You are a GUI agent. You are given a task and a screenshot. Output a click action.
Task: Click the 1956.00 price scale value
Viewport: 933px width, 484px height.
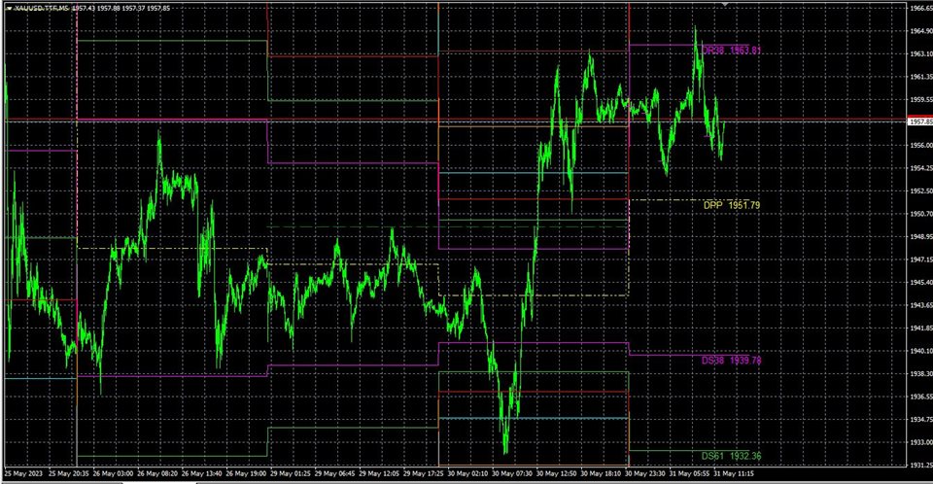(921, 145)
